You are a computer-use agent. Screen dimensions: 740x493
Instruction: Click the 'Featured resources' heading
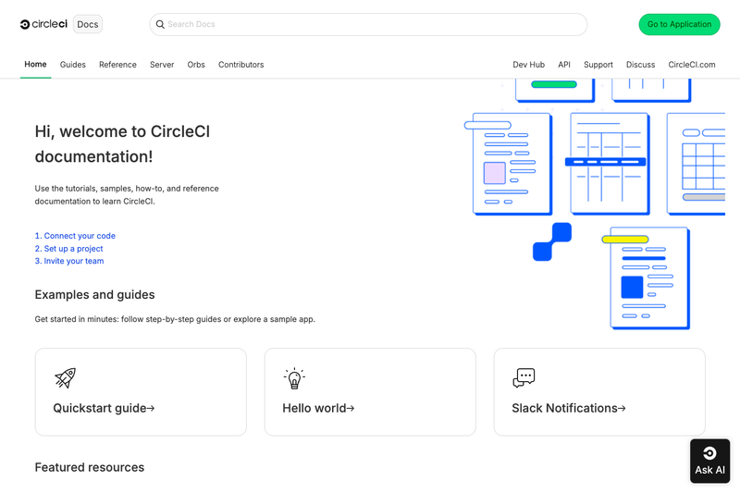(x=90, y=467)
